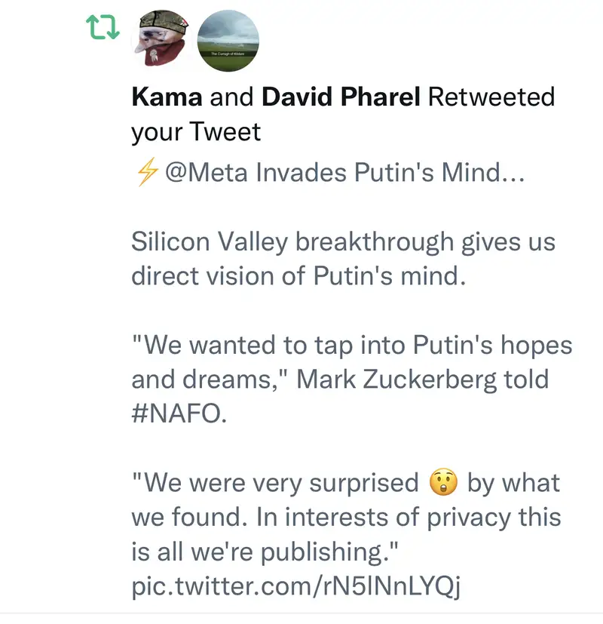603x624 pixels.
Task: Click the green retweet icon
Action: [x=101, y=28]
